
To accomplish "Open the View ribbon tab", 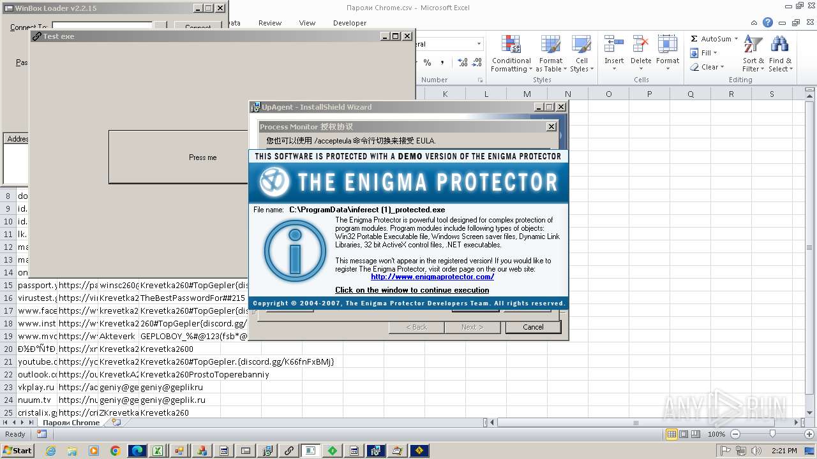I will [x=307, y=23].
